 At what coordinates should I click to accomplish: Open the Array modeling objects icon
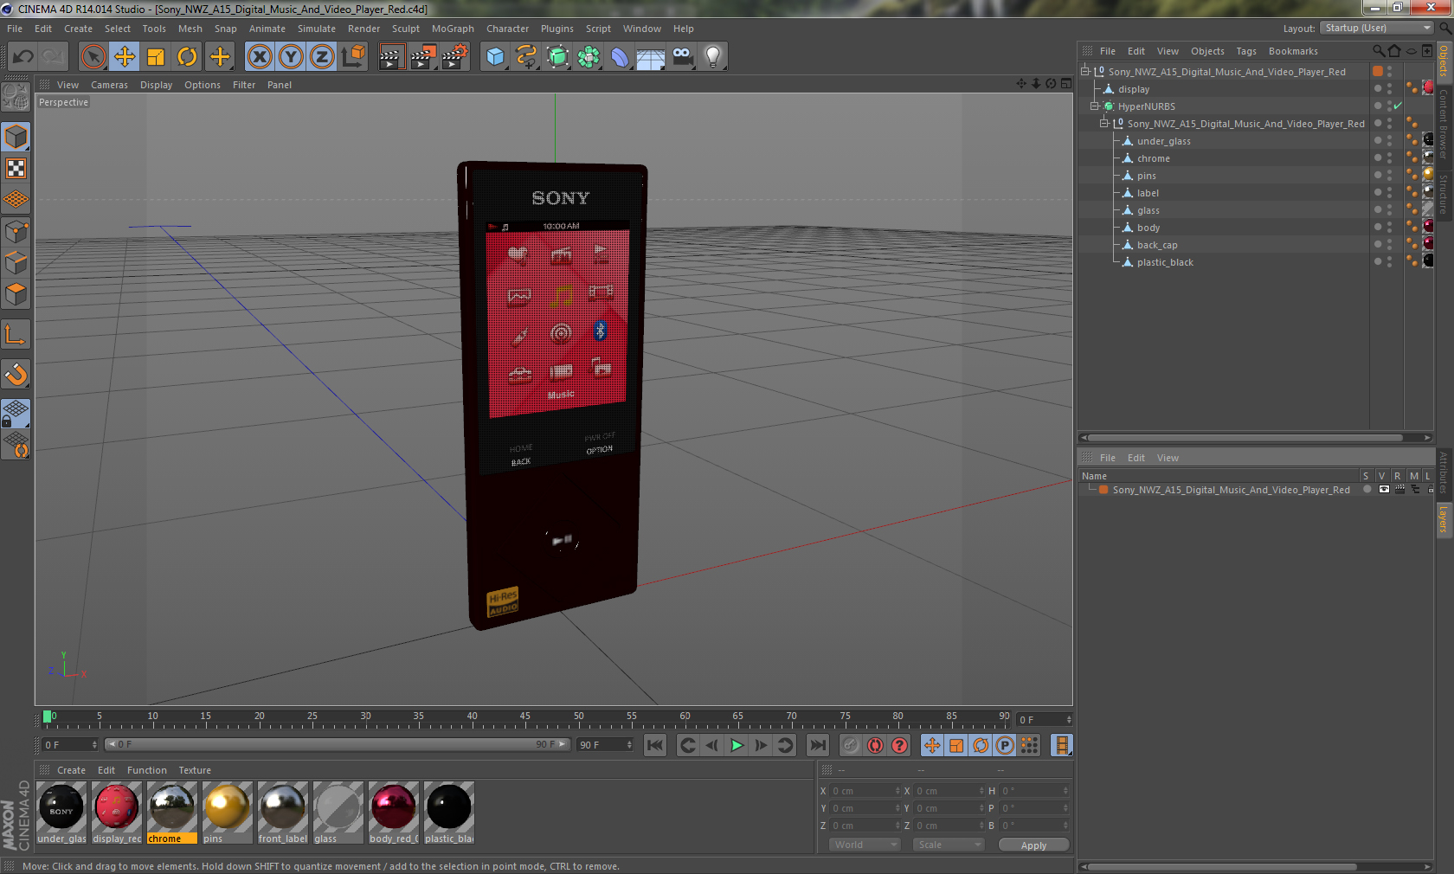589,57
